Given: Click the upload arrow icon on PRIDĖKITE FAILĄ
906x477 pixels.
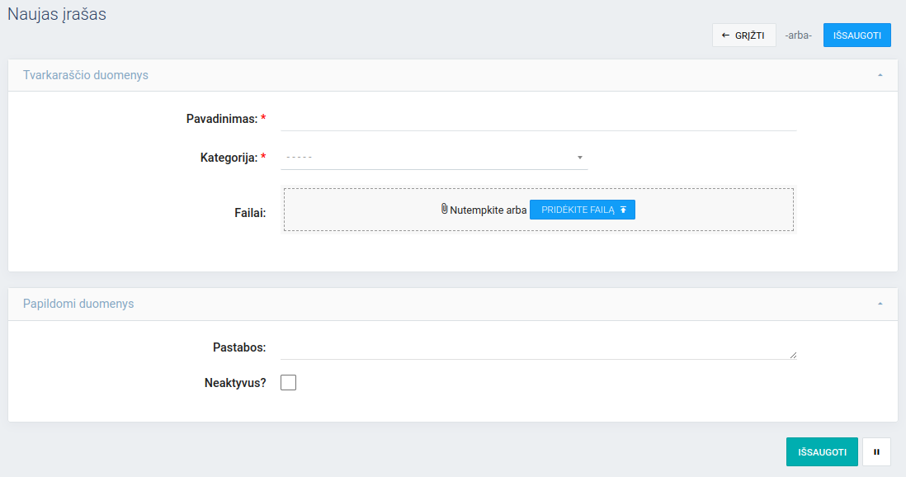Looking at the screenshot, I should 623,210.
